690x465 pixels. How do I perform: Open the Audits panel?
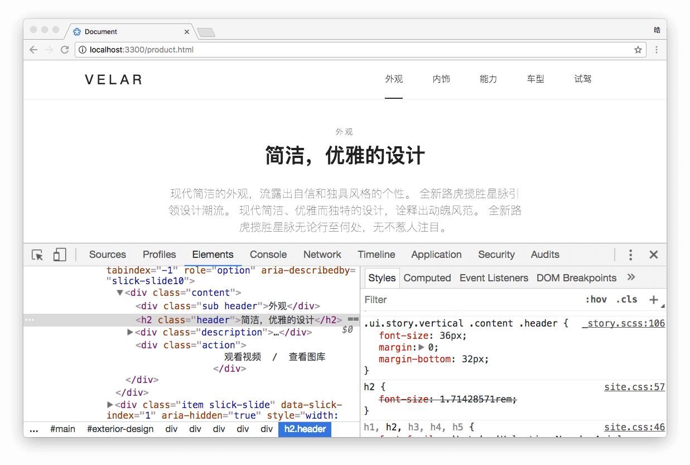[x=545, y=255]
